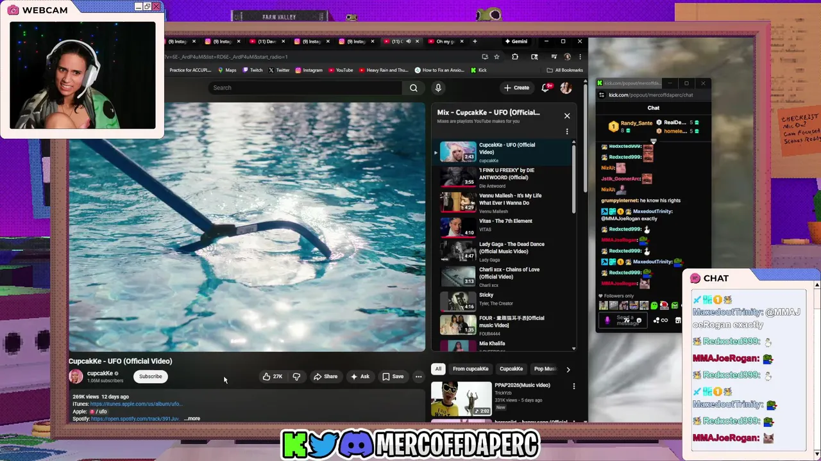Expand description with ...more

coord(192,419)
